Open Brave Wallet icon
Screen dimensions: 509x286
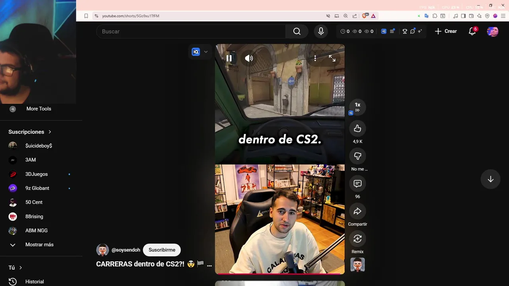(471, 16)
